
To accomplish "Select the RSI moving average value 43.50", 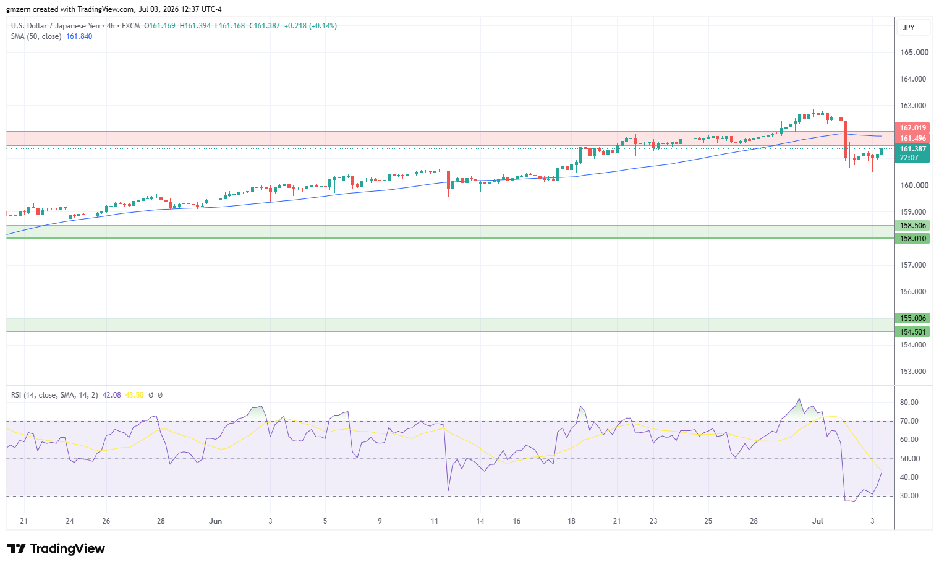I will tap(134, 395).
